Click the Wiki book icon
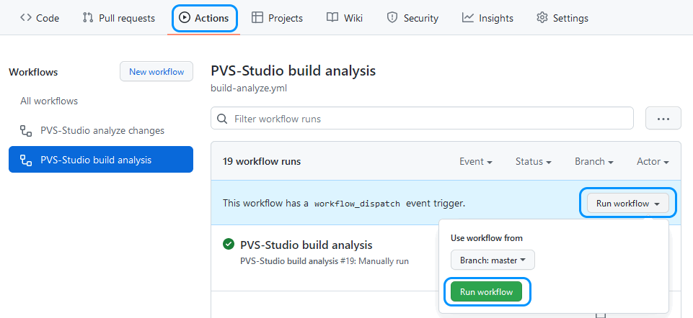693x318 pixels. pos(332,18)
